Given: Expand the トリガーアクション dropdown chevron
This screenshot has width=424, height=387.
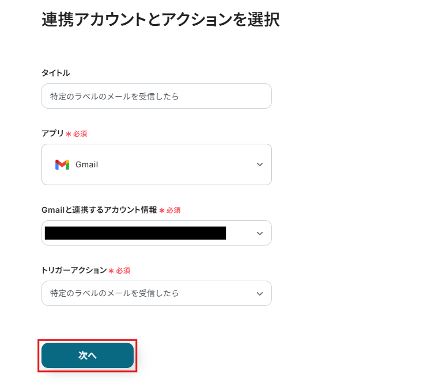Looking at the screenshot, I should pyautogui.click(x=260, y=293).
